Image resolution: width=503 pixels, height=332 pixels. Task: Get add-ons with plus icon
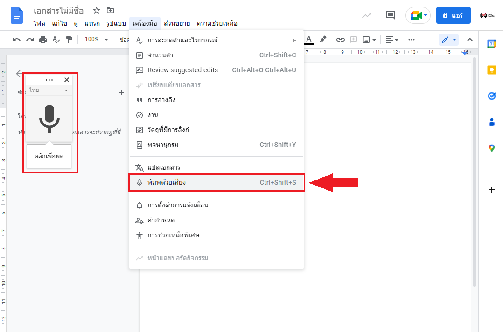(491, 190)
